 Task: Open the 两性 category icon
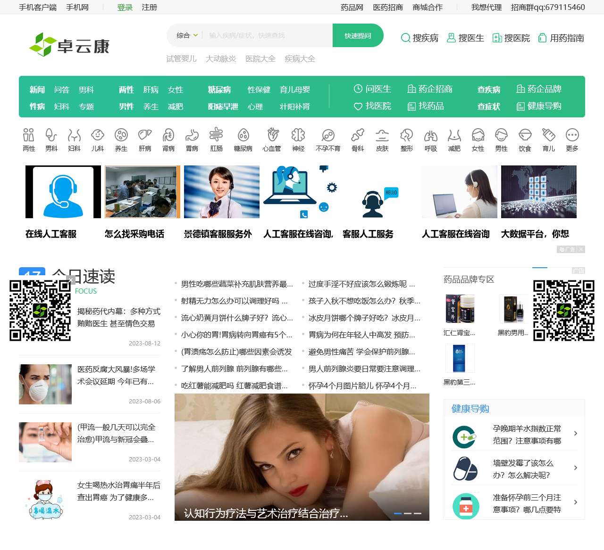(29, 135)
